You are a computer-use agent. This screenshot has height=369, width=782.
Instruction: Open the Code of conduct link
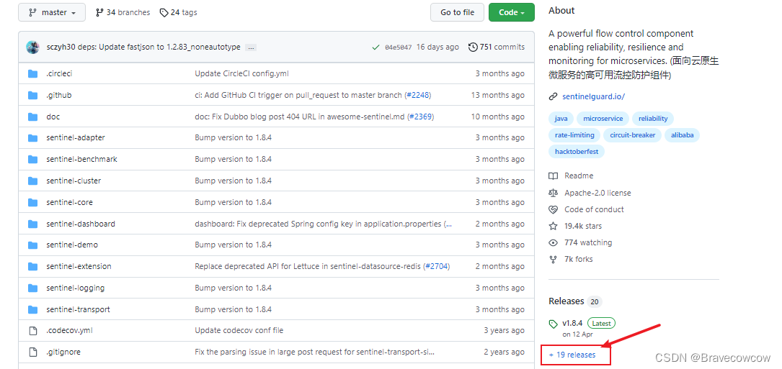[586, 209]
